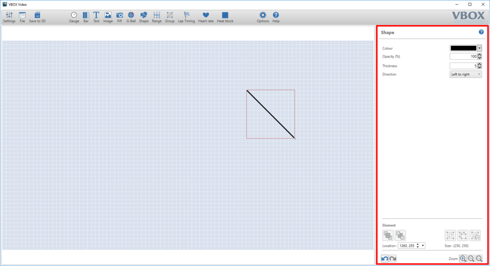Add a Bar element
This screenshot has width=490, height=266.
pos(86,17)
